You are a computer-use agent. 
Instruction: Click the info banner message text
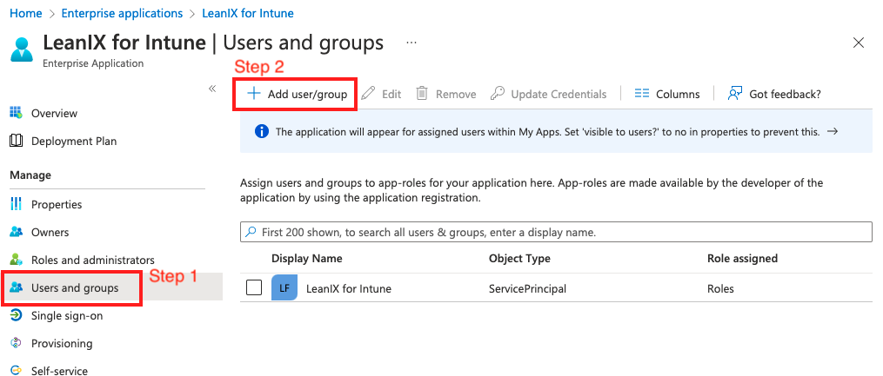point(547,132)
